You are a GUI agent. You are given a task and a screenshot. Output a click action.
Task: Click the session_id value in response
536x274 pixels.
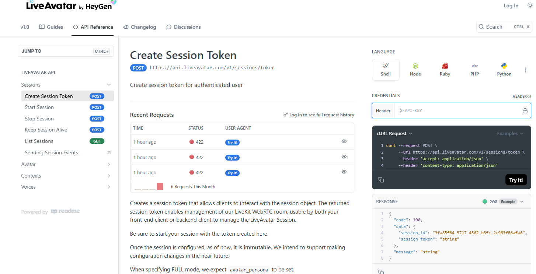pos(480,233)
